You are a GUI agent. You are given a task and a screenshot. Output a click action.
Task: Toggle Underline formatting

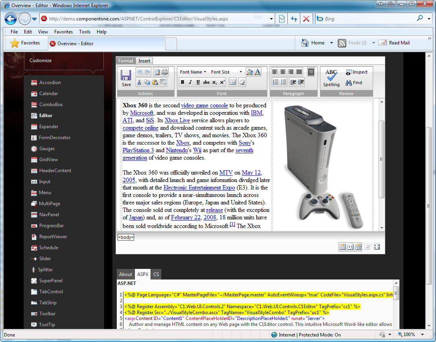pyautogui.click(x=198, y=82)
